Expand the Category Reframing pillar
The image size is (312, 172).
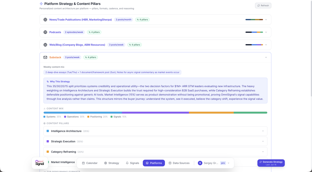(x=263, y=152)
